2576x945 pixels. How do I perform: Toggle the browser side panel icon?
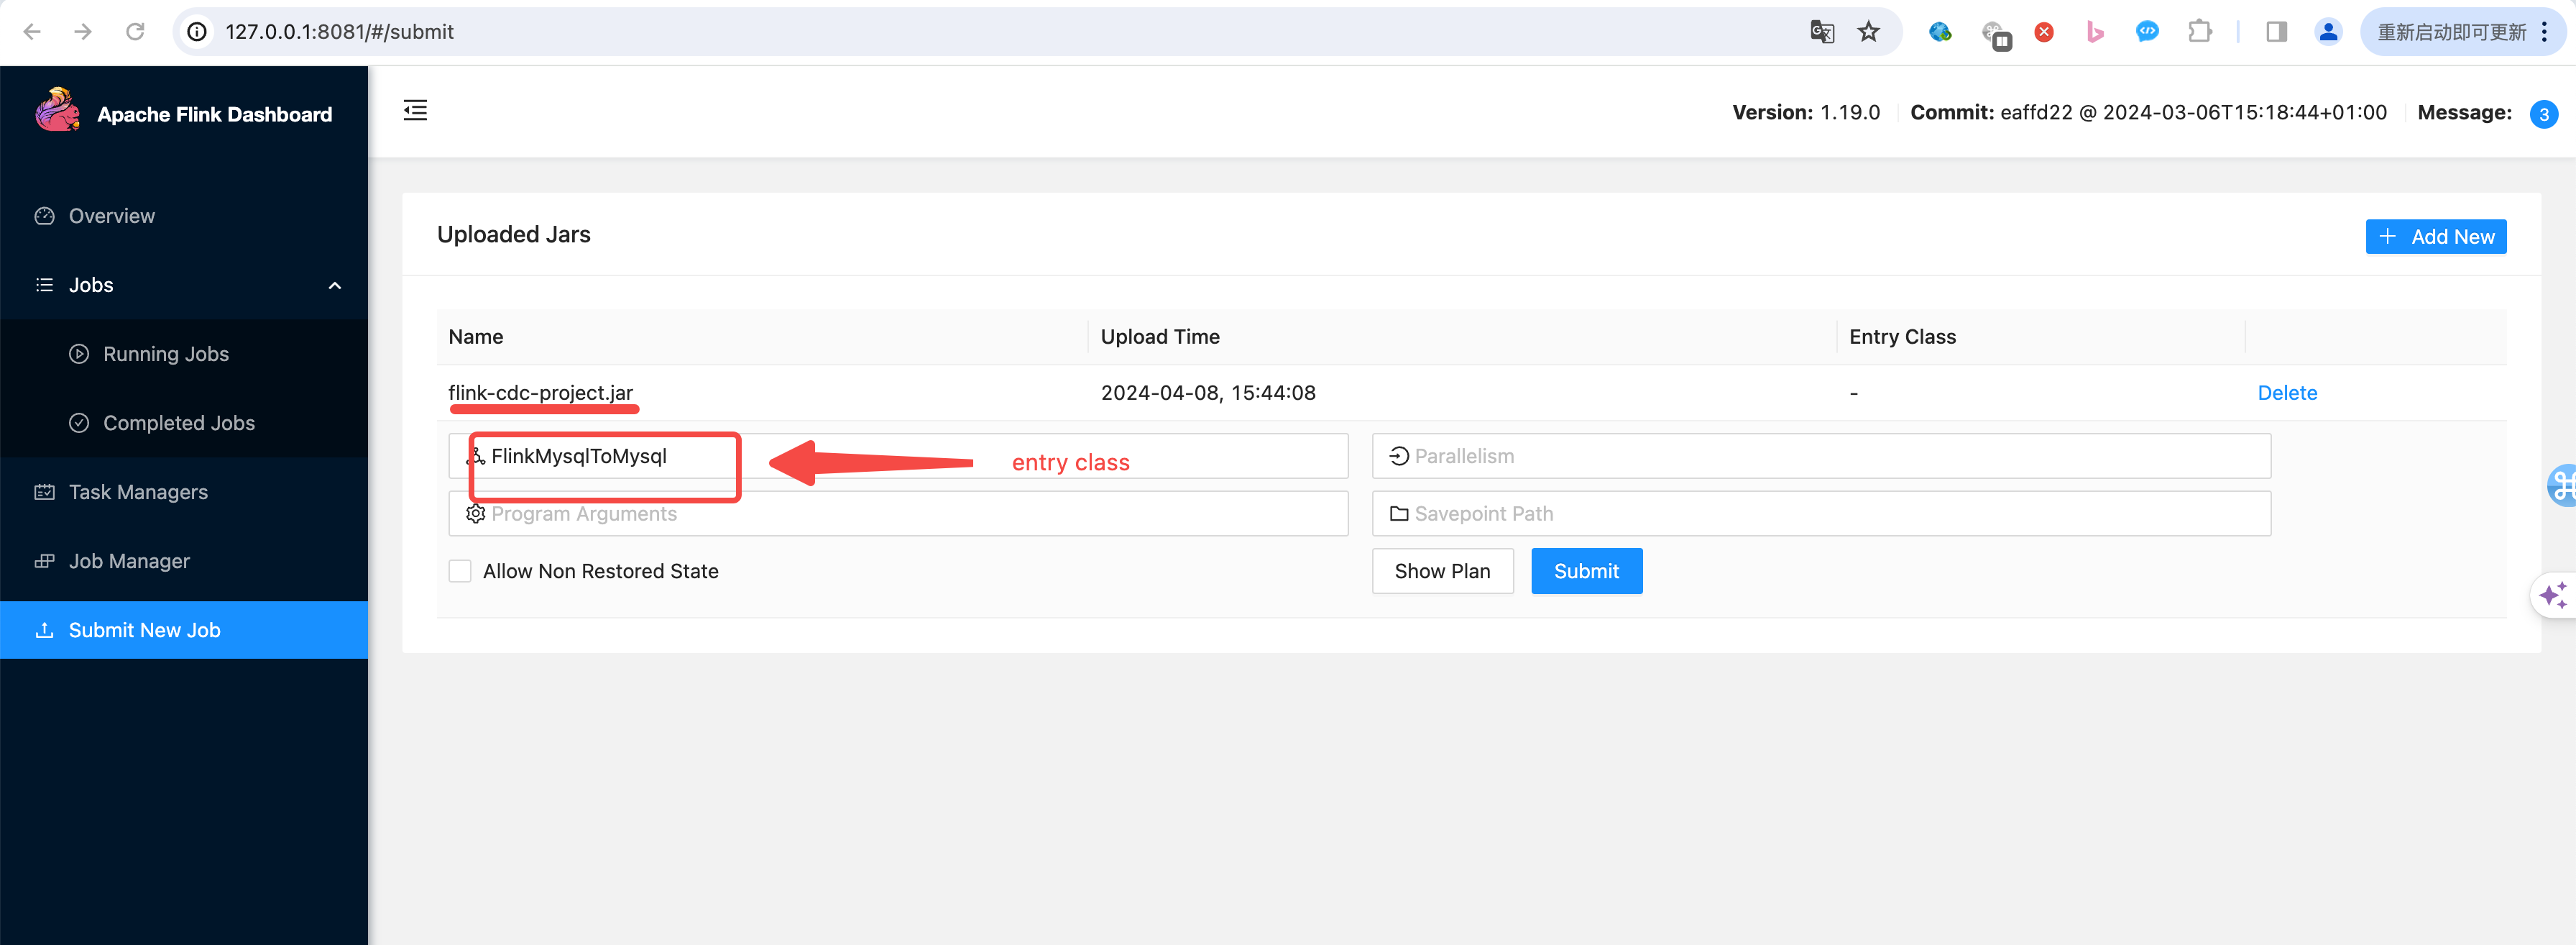pyautogui.click(x=2276, y=32)
